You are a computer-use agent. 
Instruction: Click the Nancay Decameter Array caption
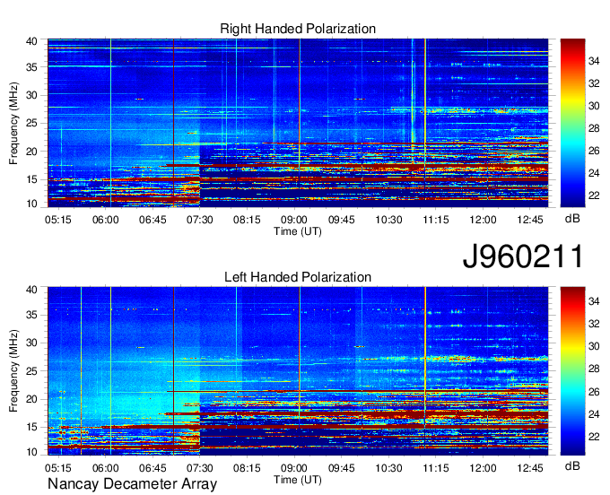tap(132, 484)
